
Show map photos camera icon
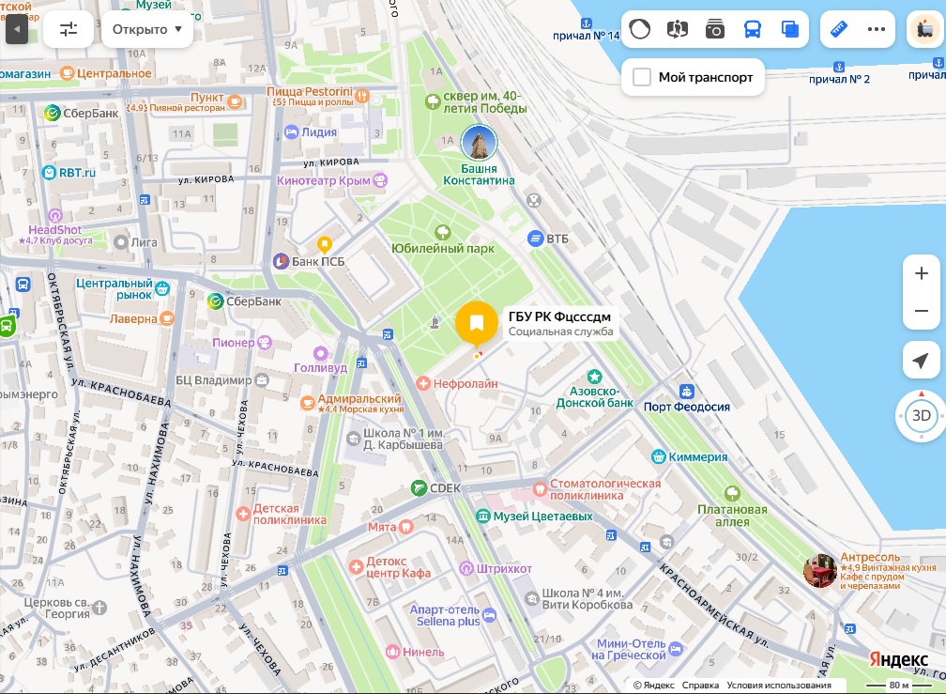pyautogui.click(x=715, y=29)
